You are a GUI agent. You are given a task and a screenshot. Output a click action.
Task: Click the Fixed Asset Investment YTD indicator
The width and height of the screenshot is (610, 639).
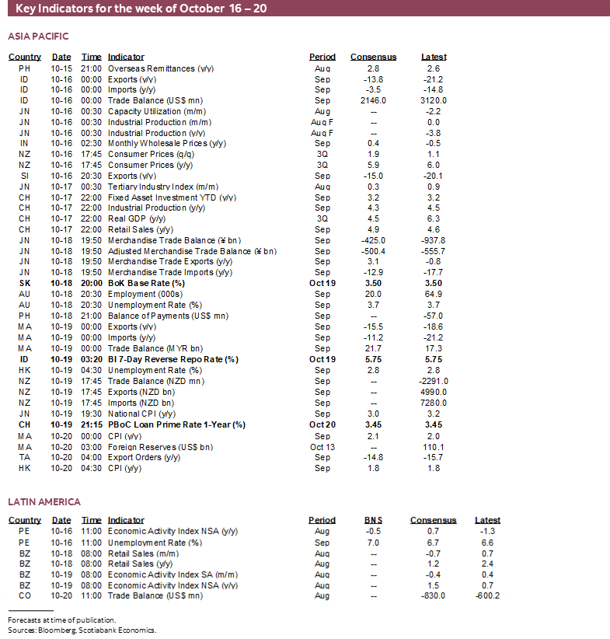click(172, 197)
